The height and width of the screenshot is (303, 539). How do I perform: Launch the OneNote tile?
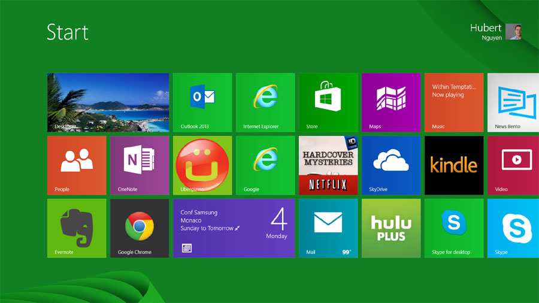[x=140, y=165]
